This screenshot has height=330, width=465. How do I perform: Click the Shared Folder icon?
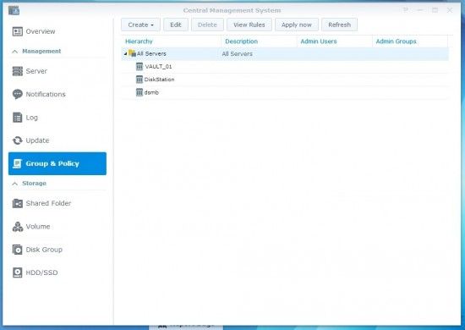pos(18,203)
